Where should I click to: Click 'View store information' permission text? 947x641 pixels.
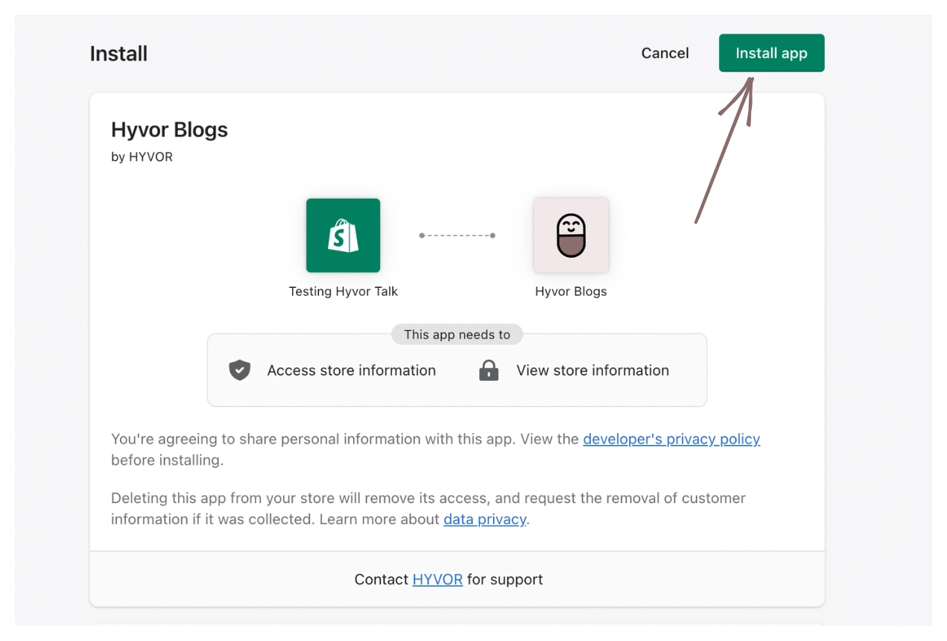coord(592,370)
